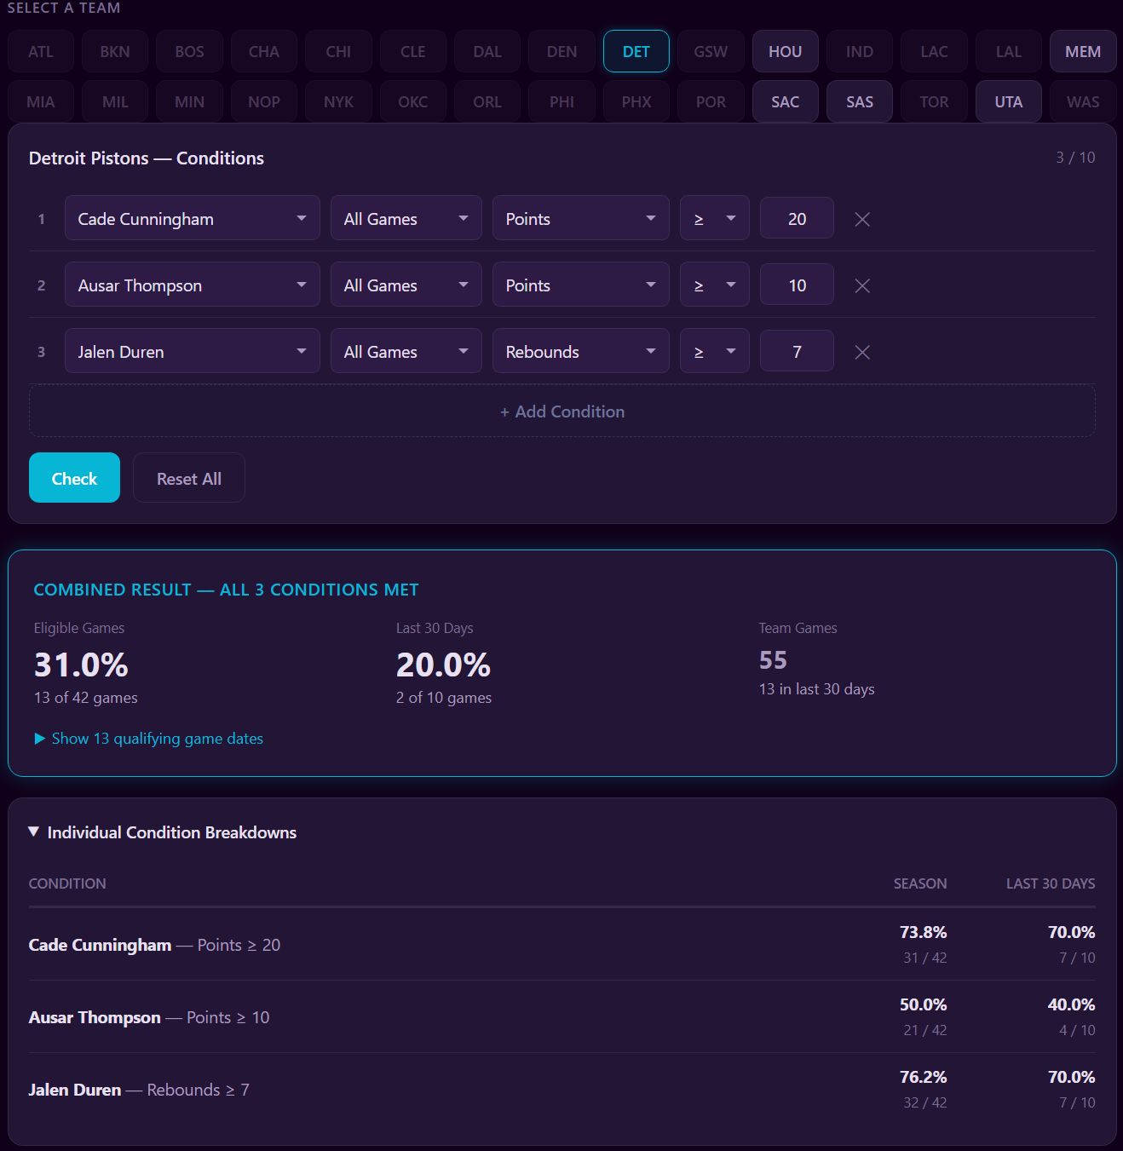1123x1151 pixels.
Task: Select the MIL team tab
Action: point(115,102)
